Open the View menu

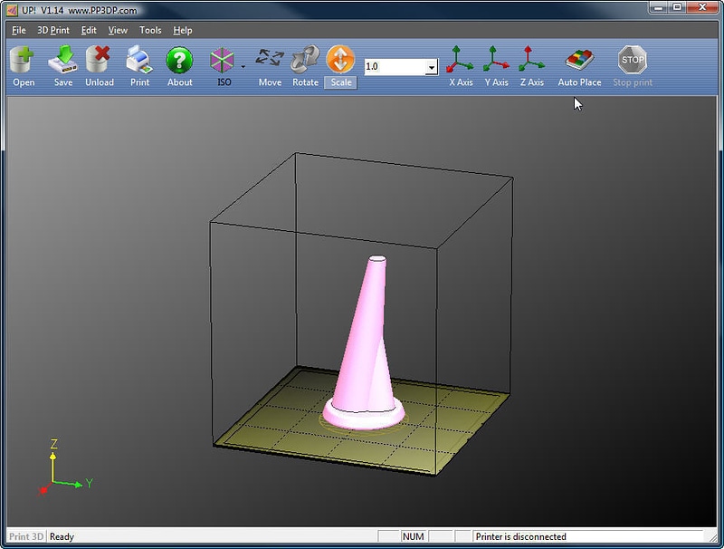click(x=118, y=31)
